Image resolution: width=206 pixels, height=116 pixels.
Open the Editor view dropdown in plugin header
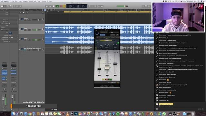pyautogui.click(x=113, y=35)
